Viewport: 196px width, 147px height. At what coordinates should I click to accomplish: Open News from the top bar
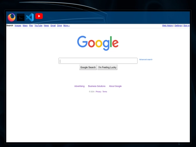(46, 26)
